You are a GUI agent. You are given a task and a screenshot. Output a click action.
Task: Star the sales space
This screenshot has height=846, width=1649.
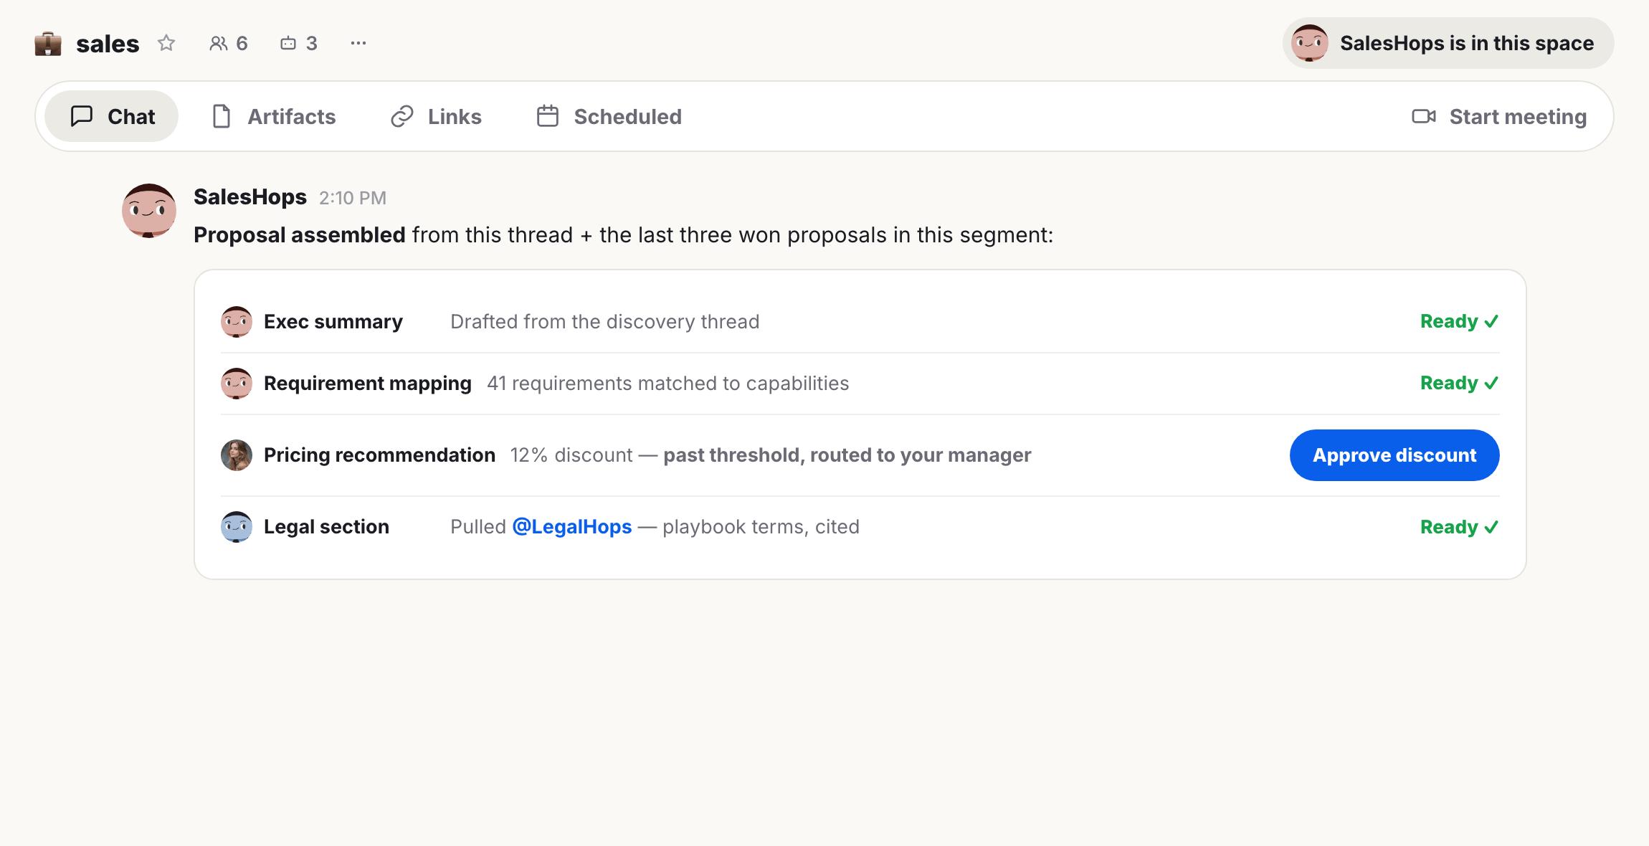(x=166, y=43)
